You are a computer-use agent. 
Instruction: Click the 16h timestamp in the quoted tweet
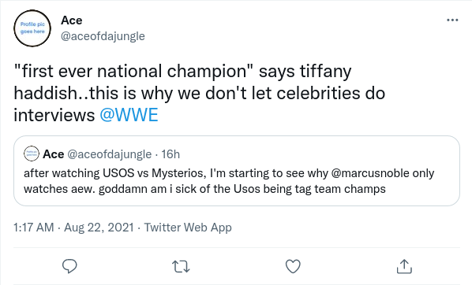[x=170, y=154]
